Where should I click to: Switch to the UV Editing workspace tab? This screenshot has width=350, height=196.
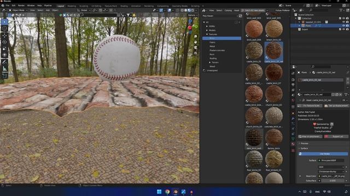(x=96, y=6)
